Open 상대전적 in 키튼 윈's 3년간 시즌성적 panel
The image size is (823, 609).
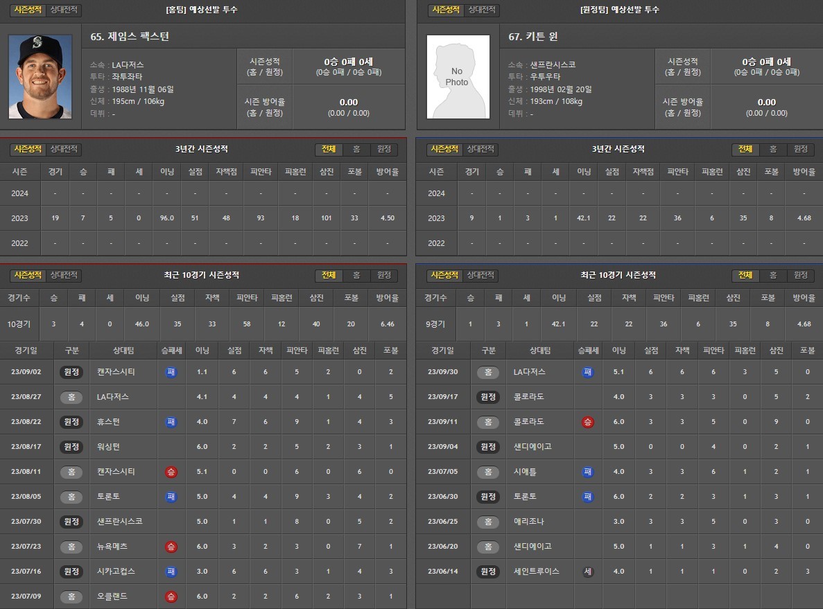480,149
